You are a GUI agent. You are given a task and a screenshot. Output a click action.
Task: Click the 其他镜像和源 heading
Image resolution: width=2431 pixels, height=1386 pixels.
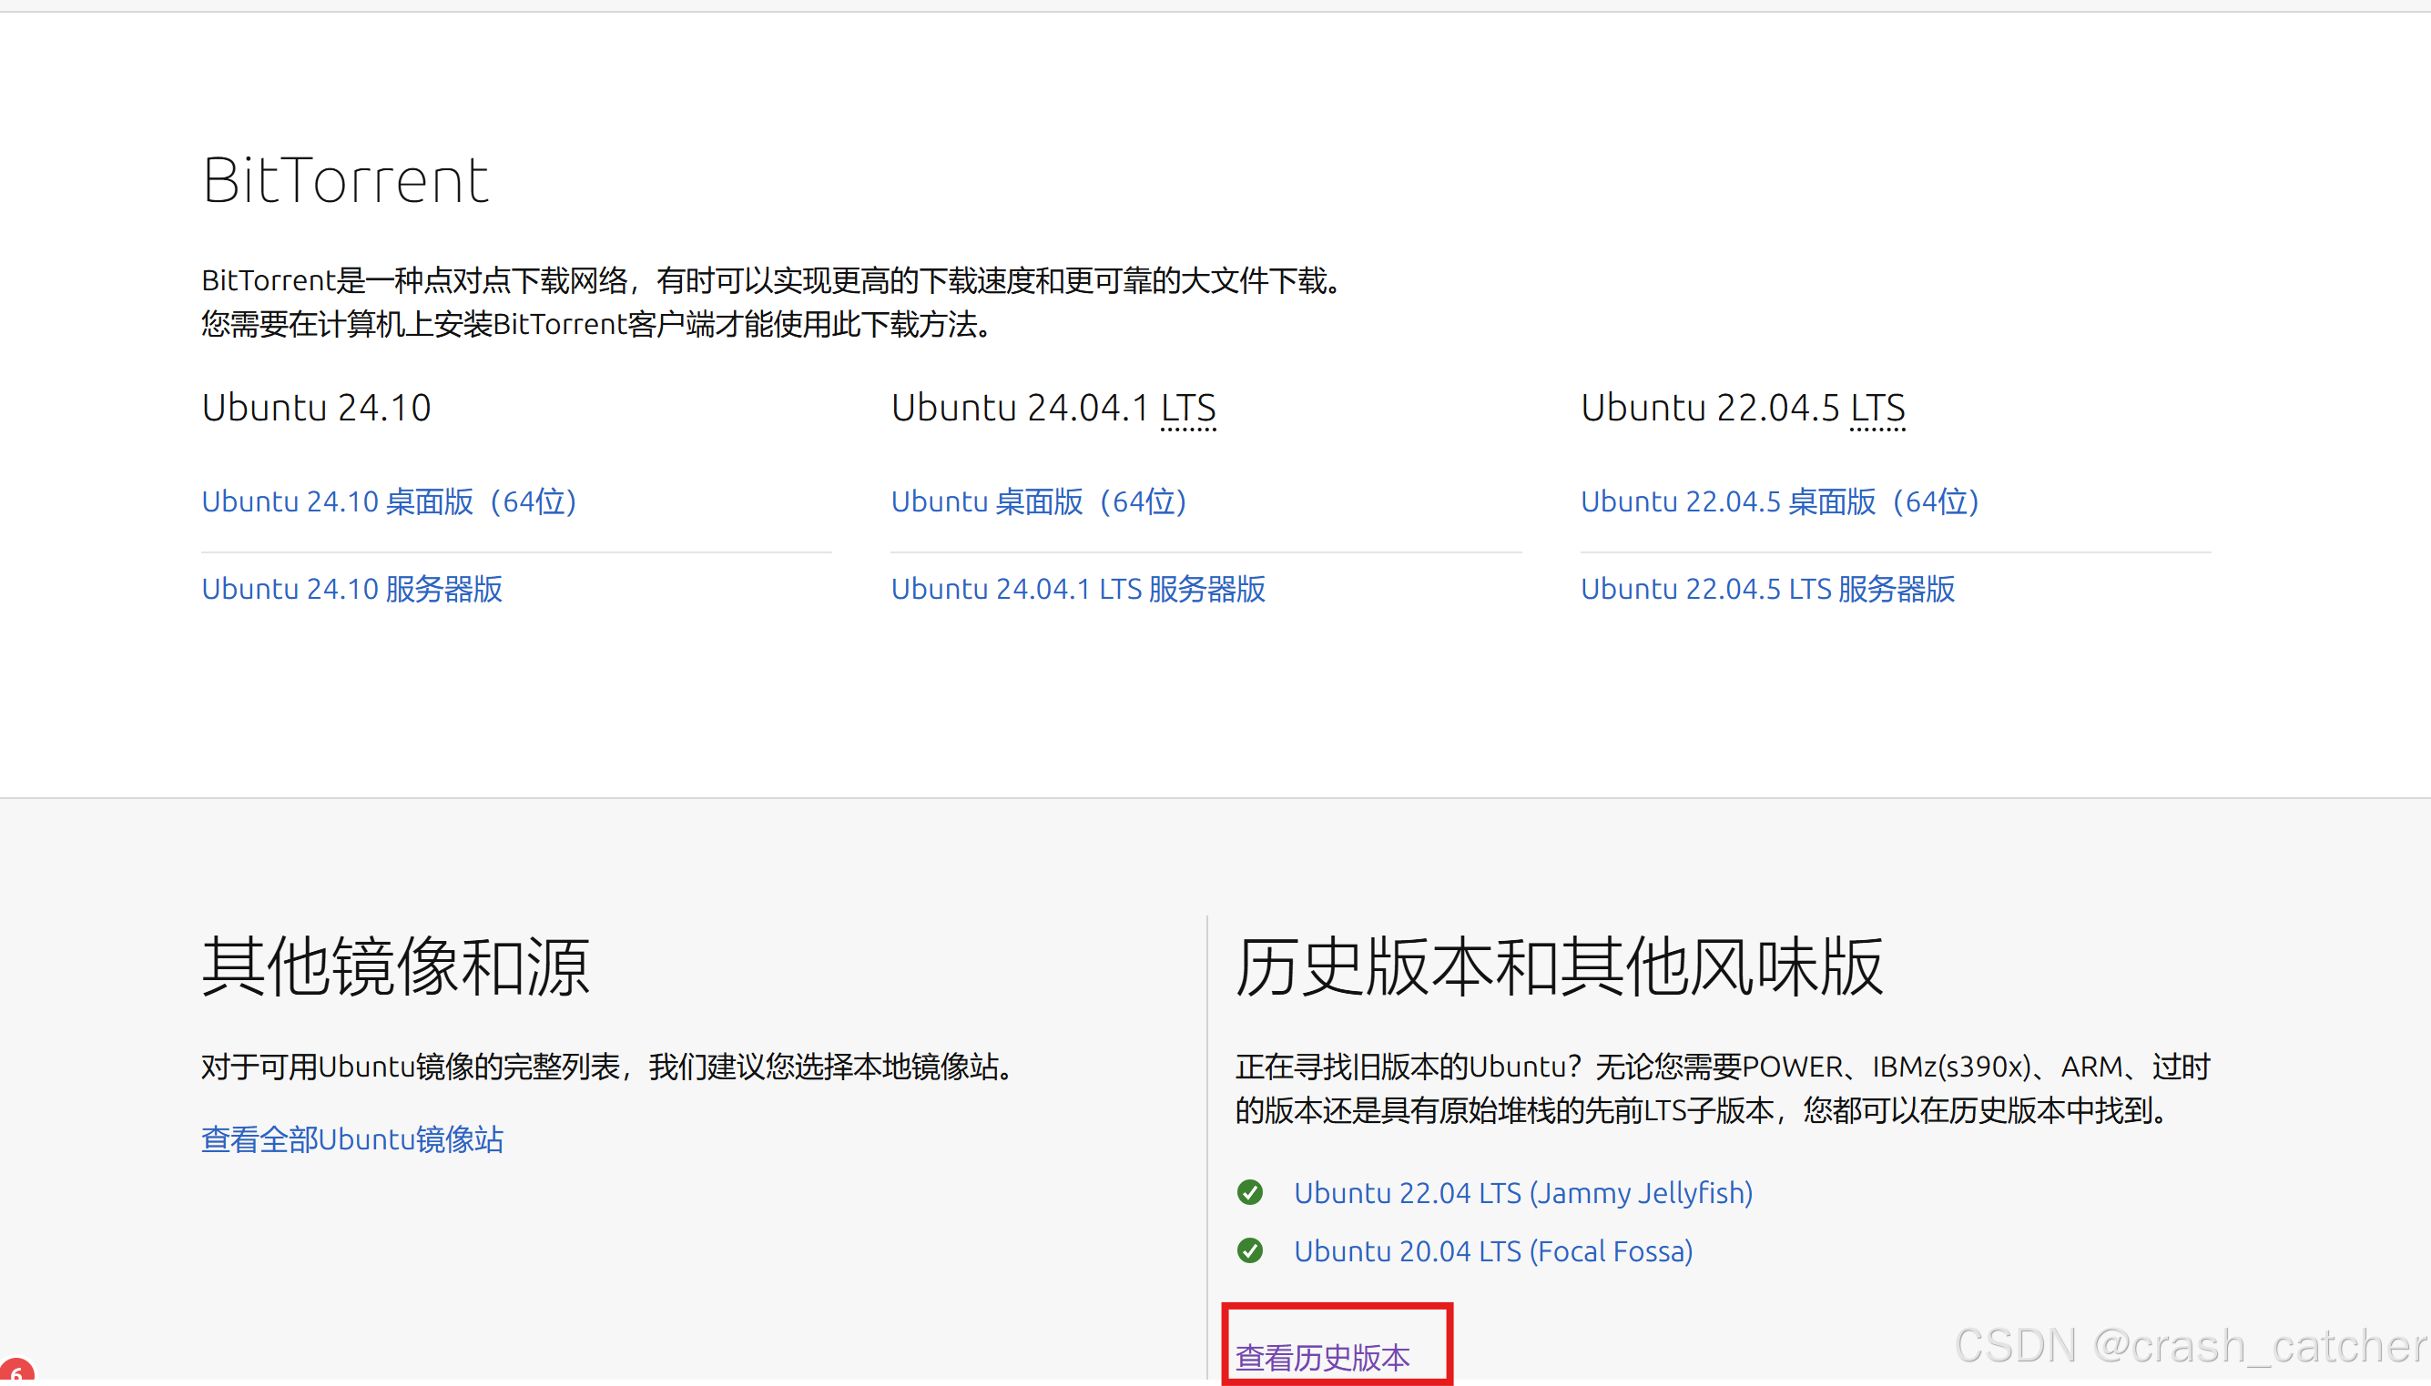click(396, 966)
